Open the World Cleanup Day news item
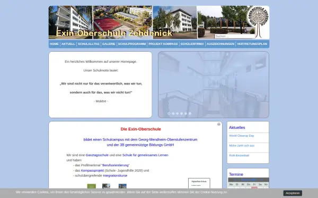 pyautogui.click(x=242, y=136)
